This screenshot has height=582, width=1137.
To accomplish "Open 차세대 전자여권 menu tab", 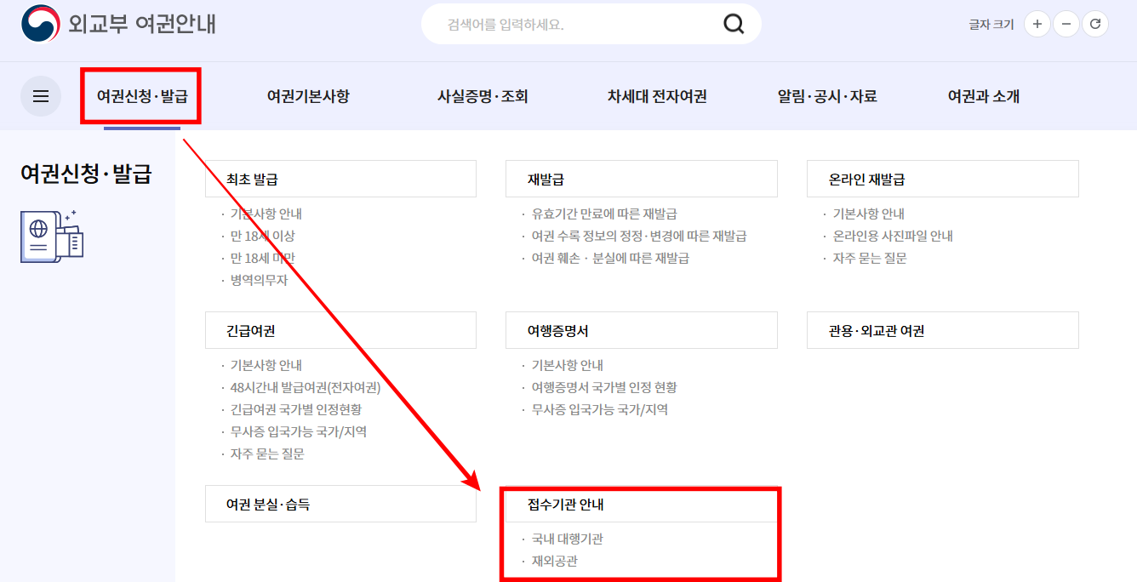I will click(x=657, y=96).
